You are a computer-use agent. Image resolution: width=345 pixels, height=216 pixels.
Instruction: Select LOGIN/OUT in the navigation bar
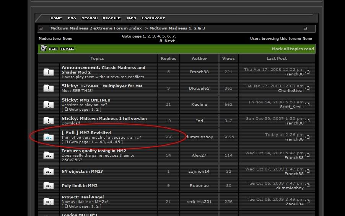point(153,18)
